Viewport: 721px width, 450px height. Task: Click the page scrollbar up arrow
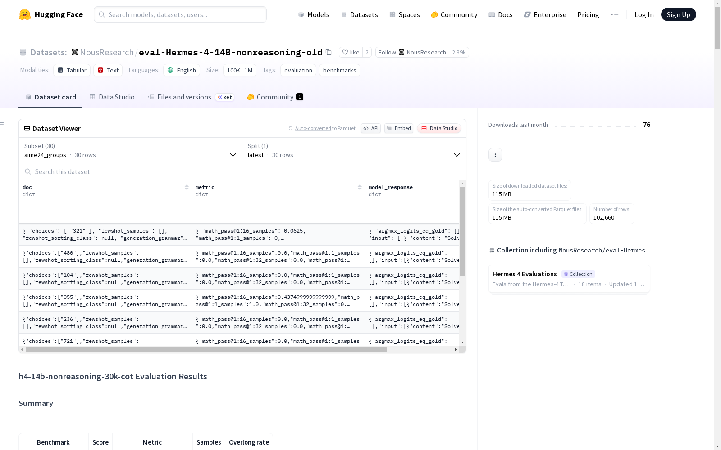coord(717,3)
